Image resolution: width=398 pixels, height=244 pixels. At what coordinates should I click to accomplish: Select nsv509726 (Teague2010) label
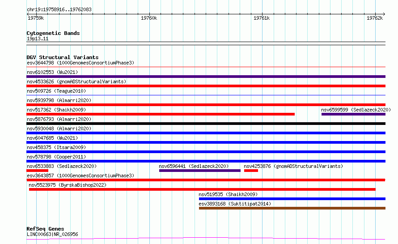pos(56,91)
